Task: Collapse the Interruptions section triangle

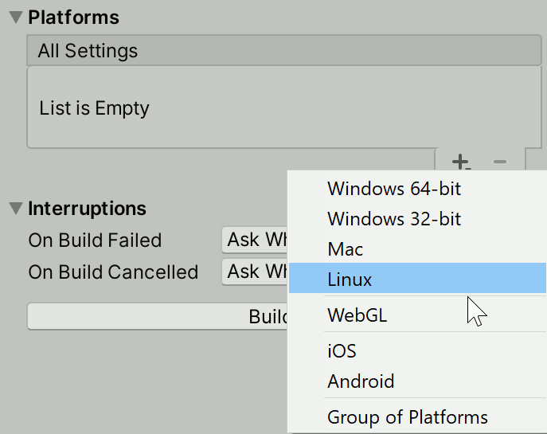Action: (15, 209)
